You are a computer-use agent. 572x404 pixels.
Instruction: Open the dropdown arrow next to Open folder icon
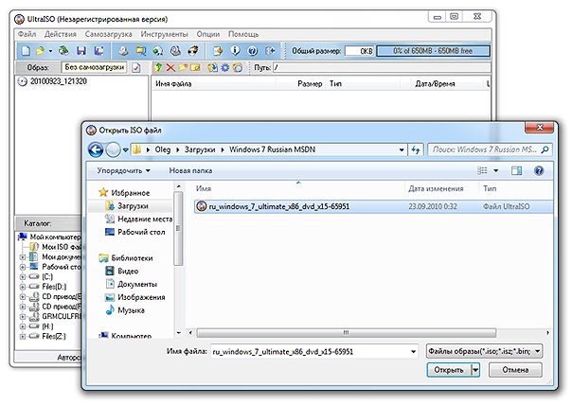click(x=51, y=51)
